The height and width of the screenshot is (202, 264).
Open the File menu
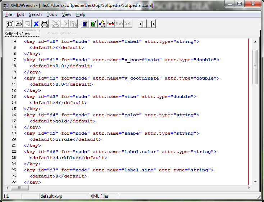(x=9, y=14)
